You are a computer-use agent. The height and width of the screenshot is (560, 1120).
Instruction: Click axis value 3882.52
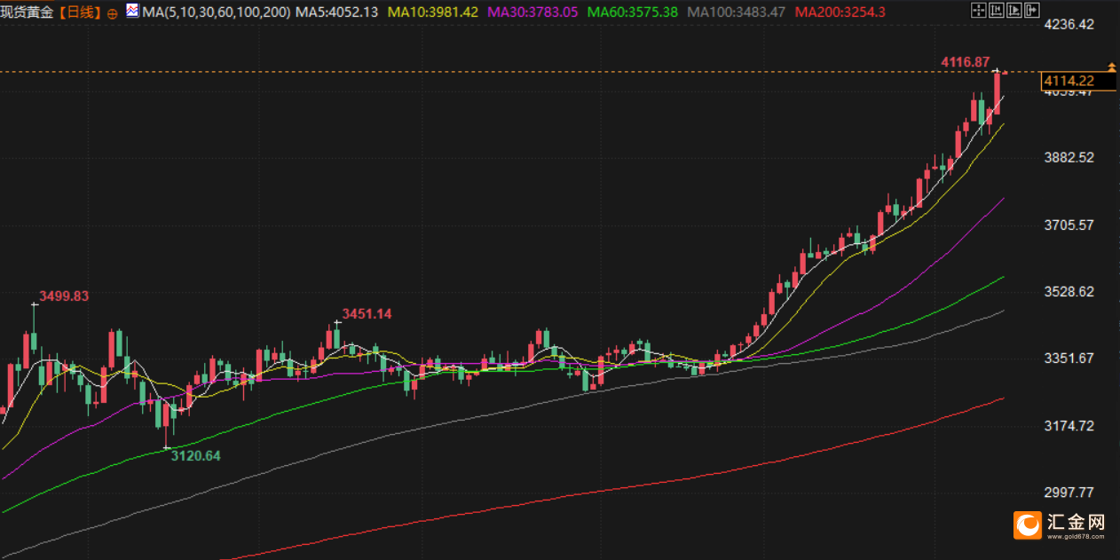(1069, 157)
